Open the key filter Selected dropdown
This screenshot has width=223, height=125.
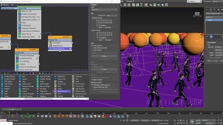click(209, 120)
